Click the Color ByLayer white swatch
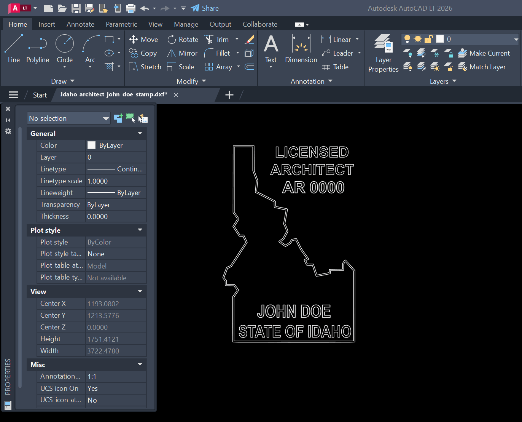Viewport: 522px width, 422px height. coord(92,145)
